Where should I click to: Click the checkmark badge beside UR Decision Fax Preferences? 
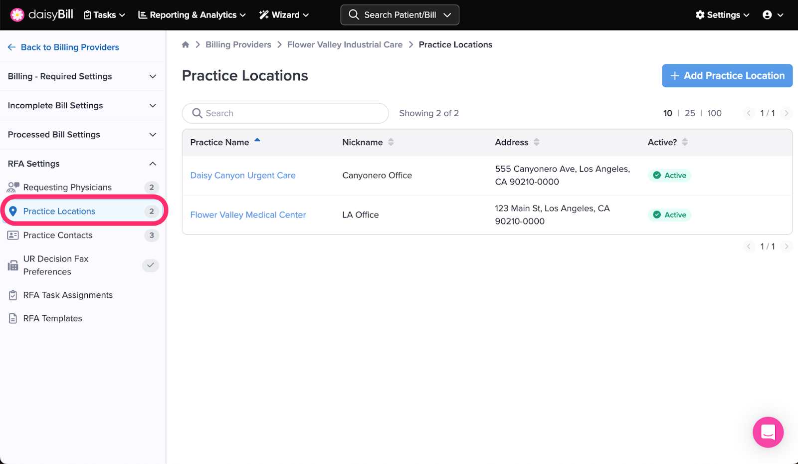(151, 265)
